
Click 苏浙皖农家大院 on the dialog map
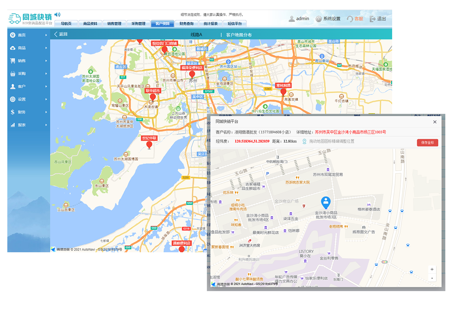[x=297, y=182]
